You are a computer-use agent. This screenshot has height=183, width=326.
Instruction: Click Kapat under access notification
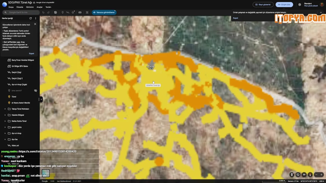(x=236, y=18)
